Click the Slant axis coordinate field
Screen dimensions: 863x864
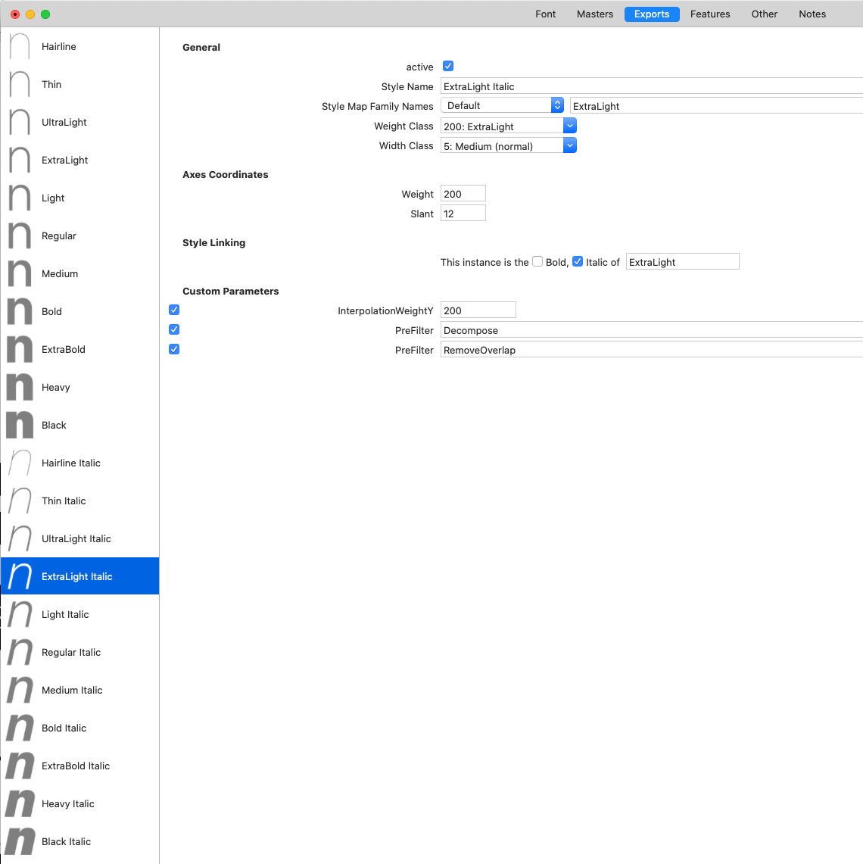tap(463, 214)
